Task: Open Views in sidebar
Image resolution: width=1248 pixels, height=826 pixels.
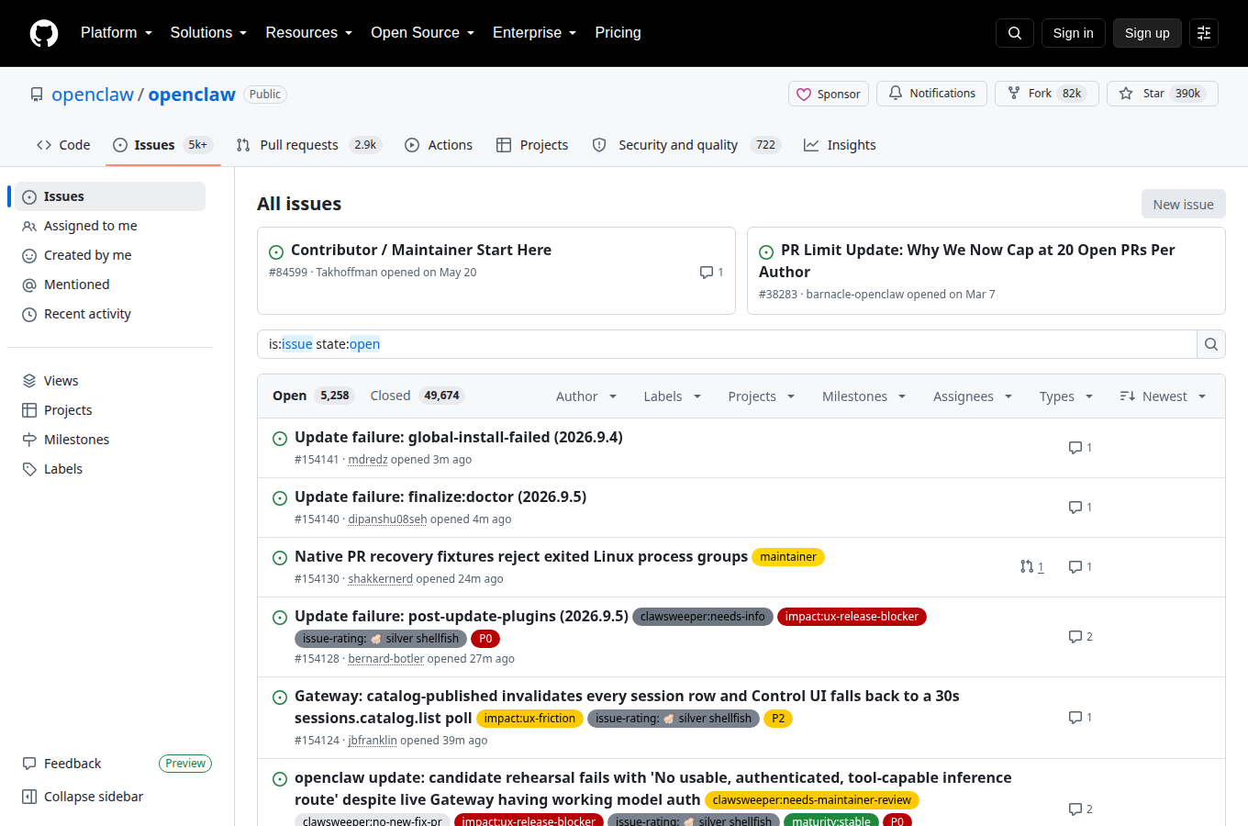Action: pos(61,381)
